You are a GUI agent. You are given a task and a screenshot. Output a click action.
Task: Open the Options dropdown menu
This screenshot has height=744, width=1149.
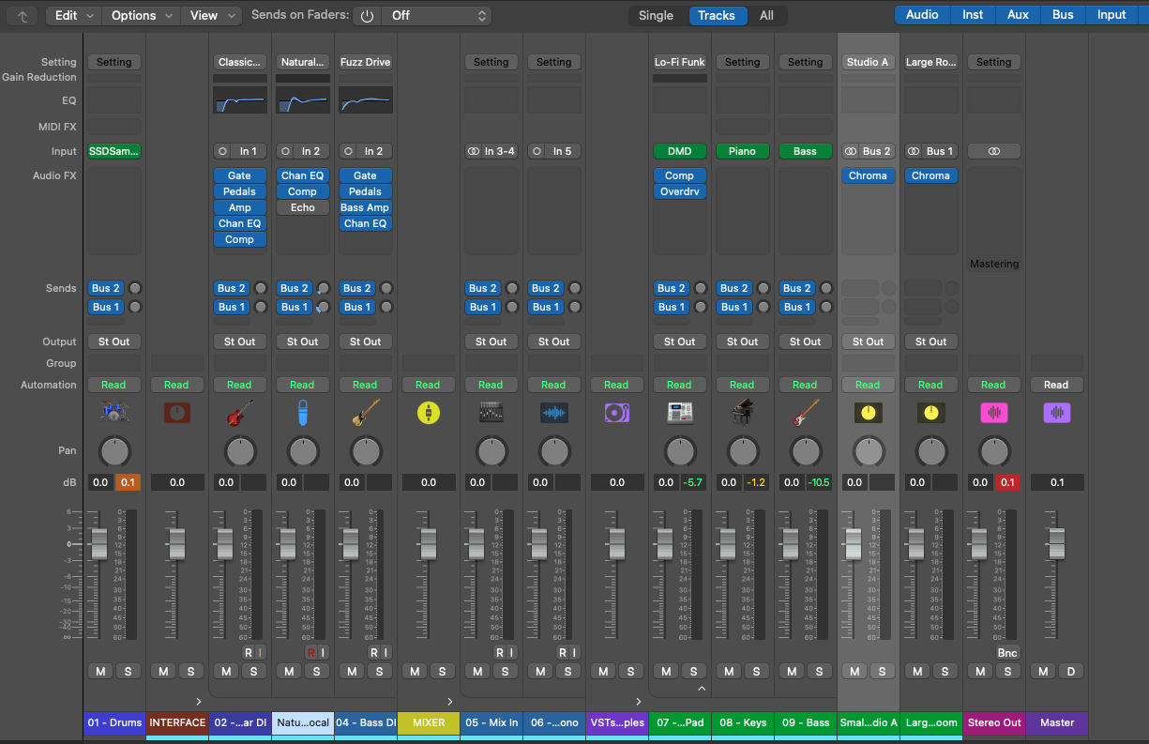coord(142,15)
